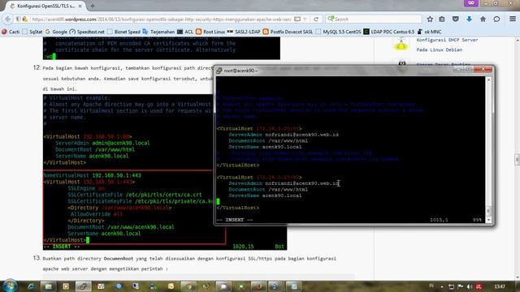
Task: Open the Downloads arrow icon
Action: coord(469,19)
